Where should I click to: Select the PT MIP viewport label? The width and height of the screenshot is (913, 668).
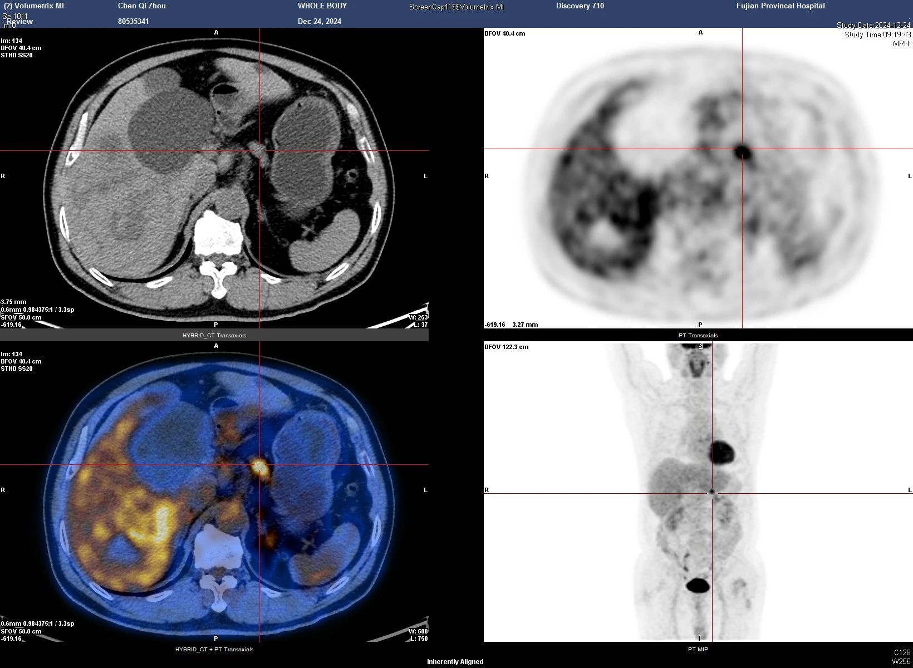click(x=698, y=649)
